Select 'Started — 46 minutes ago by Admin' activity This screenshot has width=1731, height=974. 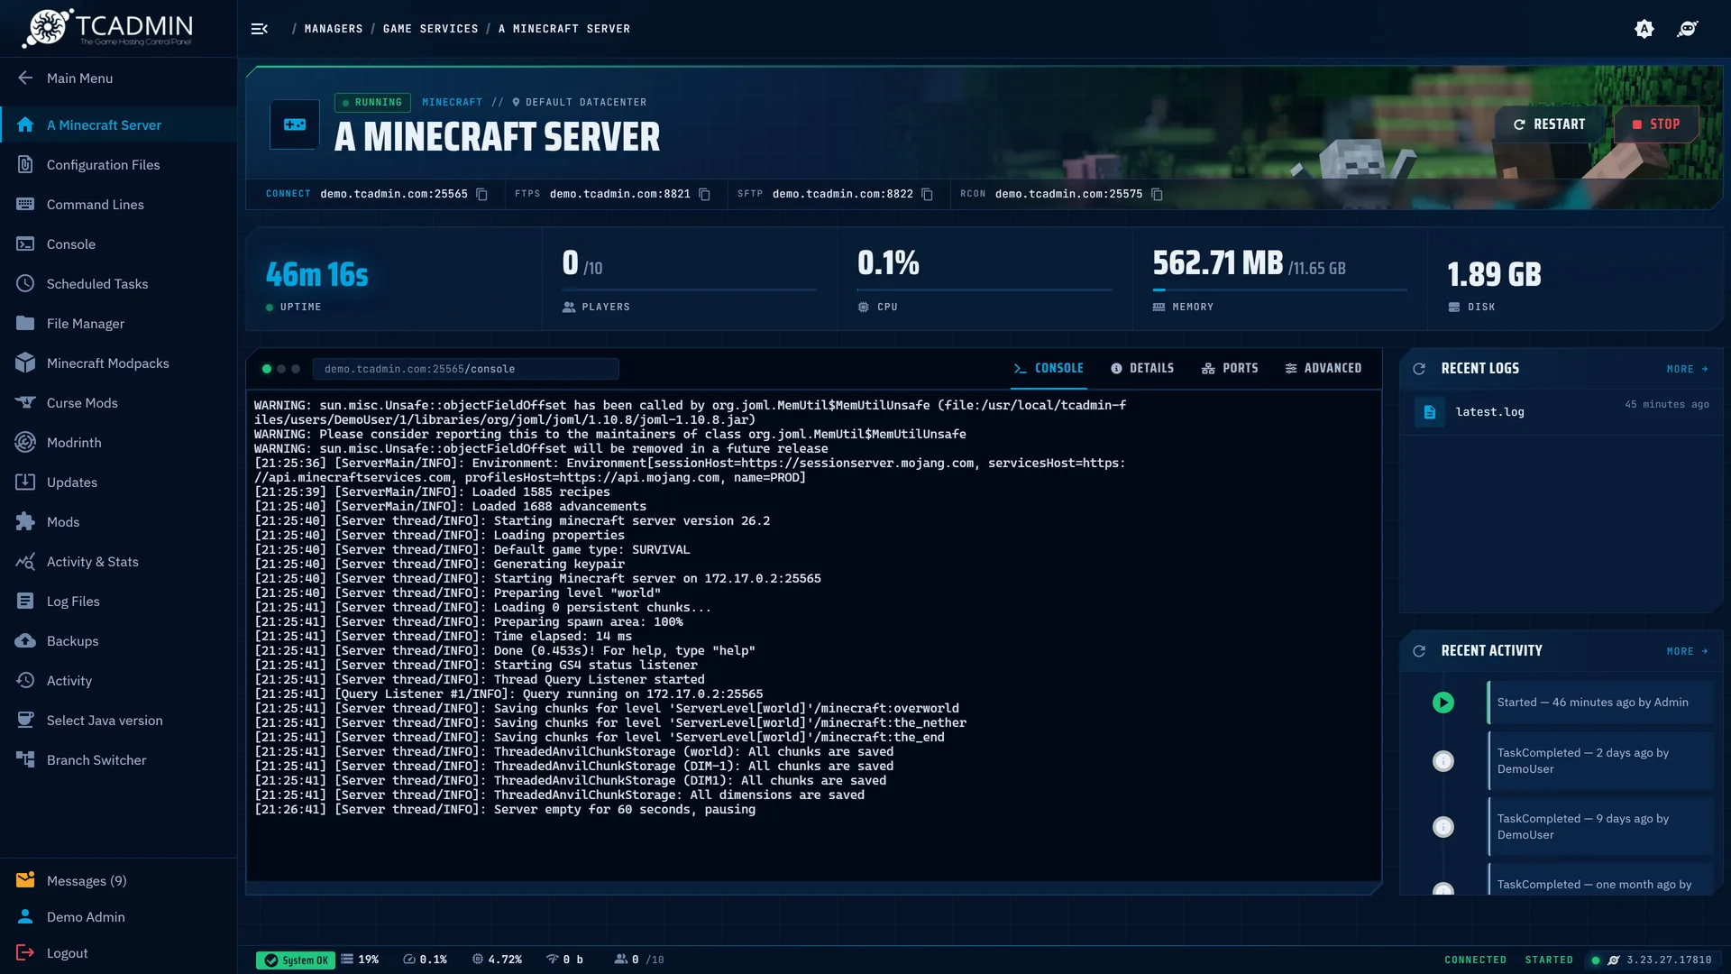[x=1599, y=703]
